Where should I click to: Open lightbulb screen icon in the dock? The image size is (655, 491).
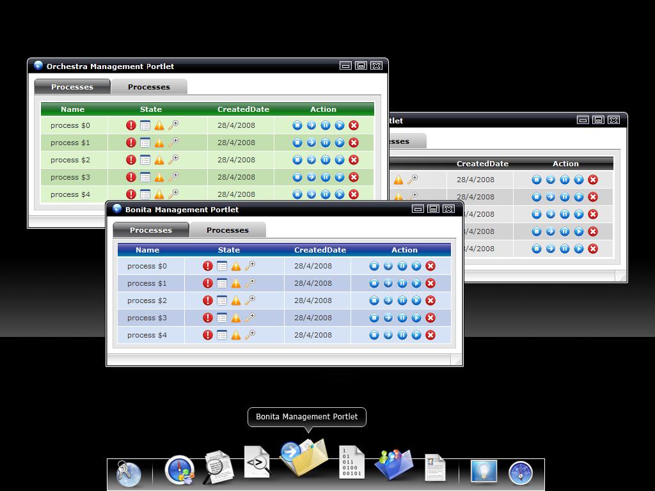pyautogui.click(x=484, y=471)
